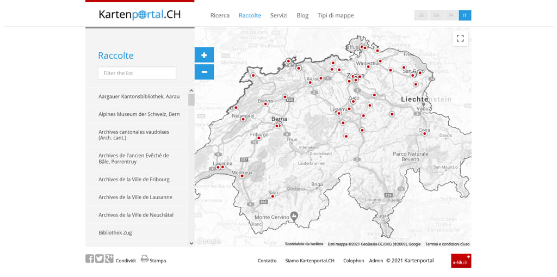The width and height of the screenshot is (557, 277).
Task: Click the Raccolte sidebar heading
Action: (x=116, y=56)
